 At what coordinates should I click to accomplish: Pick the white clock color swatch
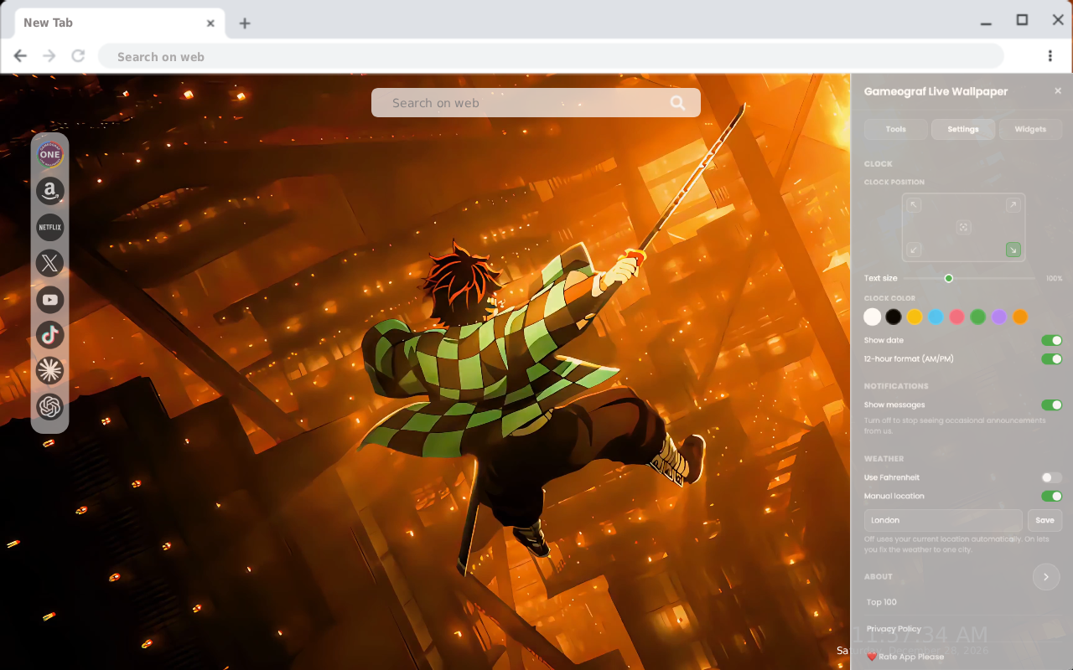coord(873,317)
